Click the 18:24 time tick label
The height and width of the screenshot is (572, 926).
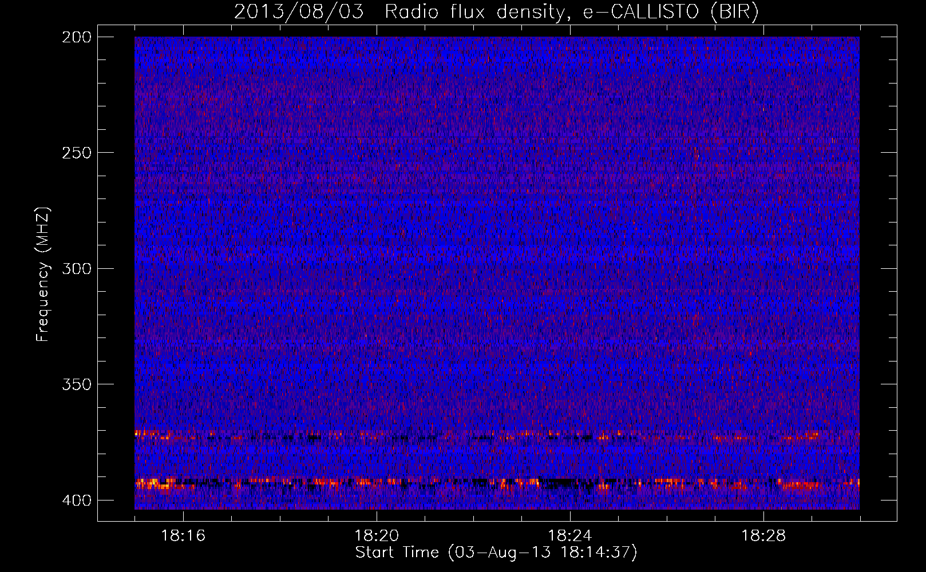pyautogui.click(x=570, y=535)
